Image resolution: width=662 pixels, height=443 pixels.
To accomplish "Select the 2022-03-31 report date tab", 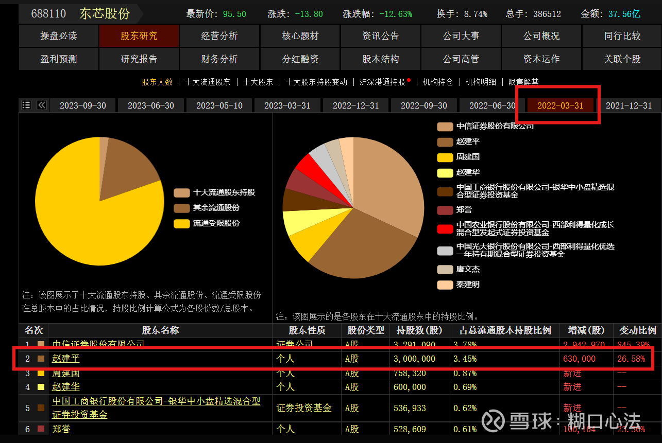I will (561, 105).
